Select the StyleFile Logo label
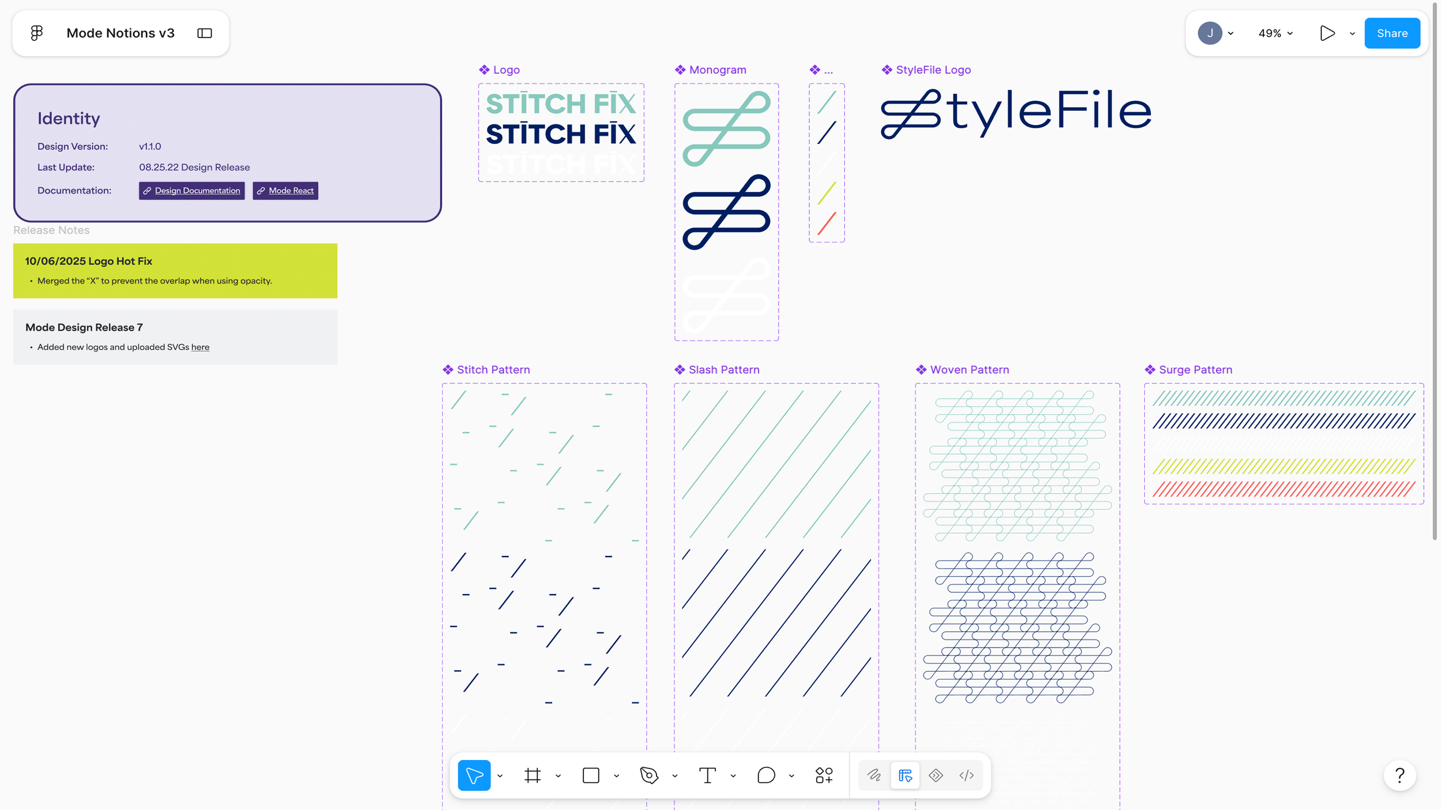 pyautogui.click(x=926, y=70)
